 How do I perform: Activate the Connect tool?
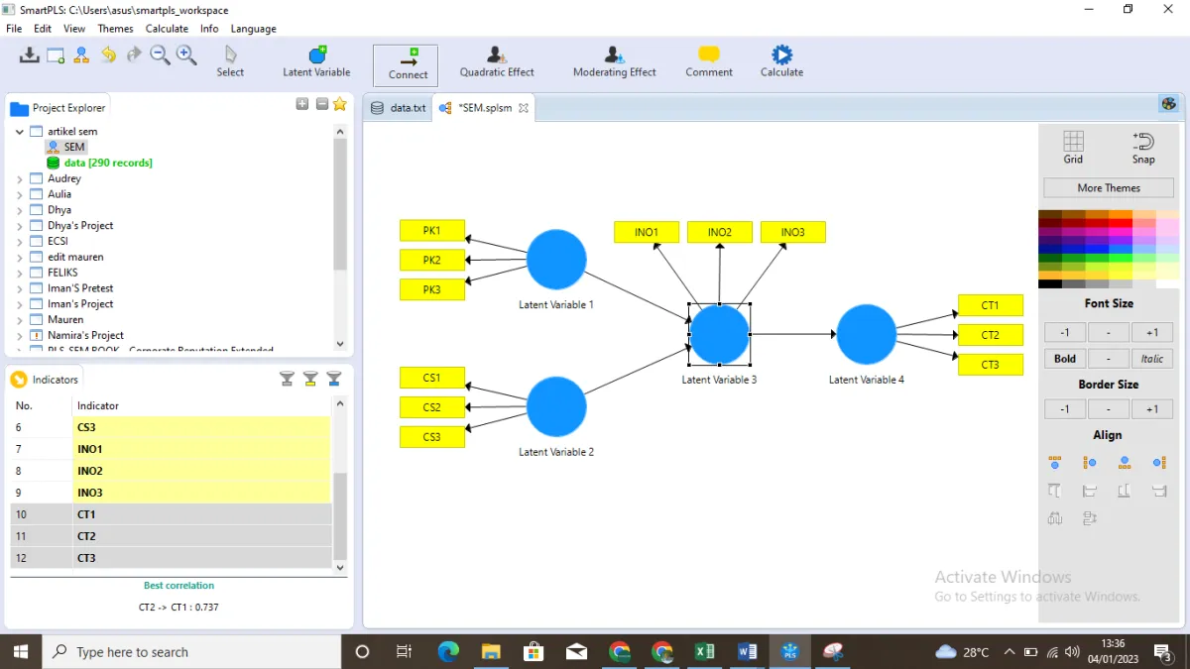pos(406,64)
